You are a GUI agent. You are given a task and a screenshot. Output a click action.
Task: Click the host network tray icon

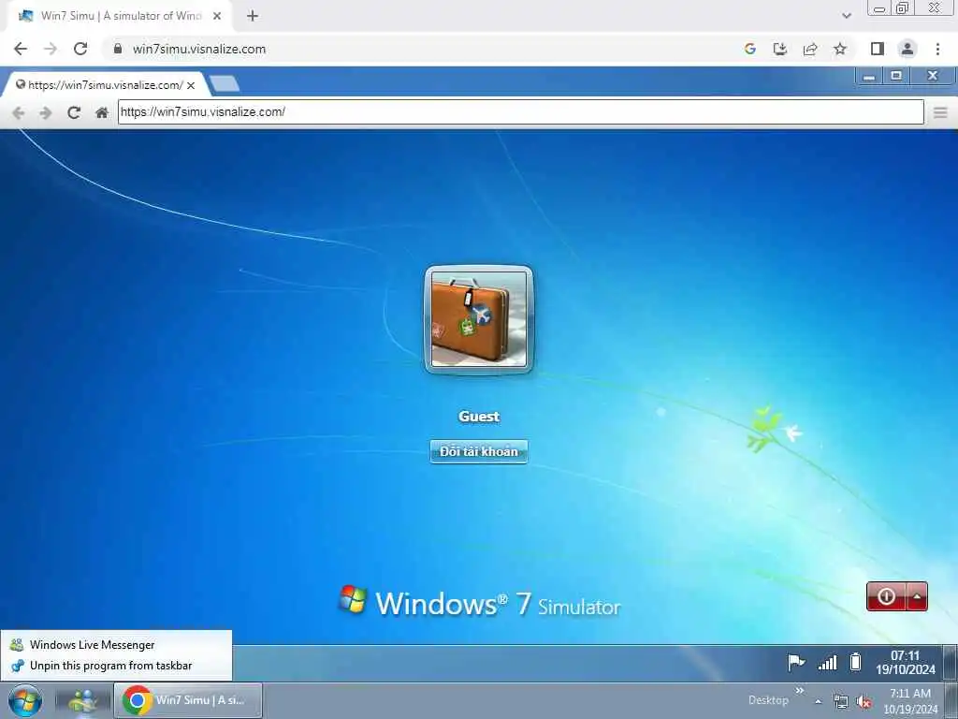pos(841,702)
